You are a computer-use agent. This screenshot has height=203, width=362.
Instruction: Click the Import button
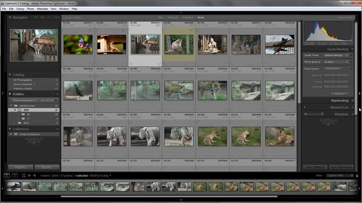coord(21,167)
